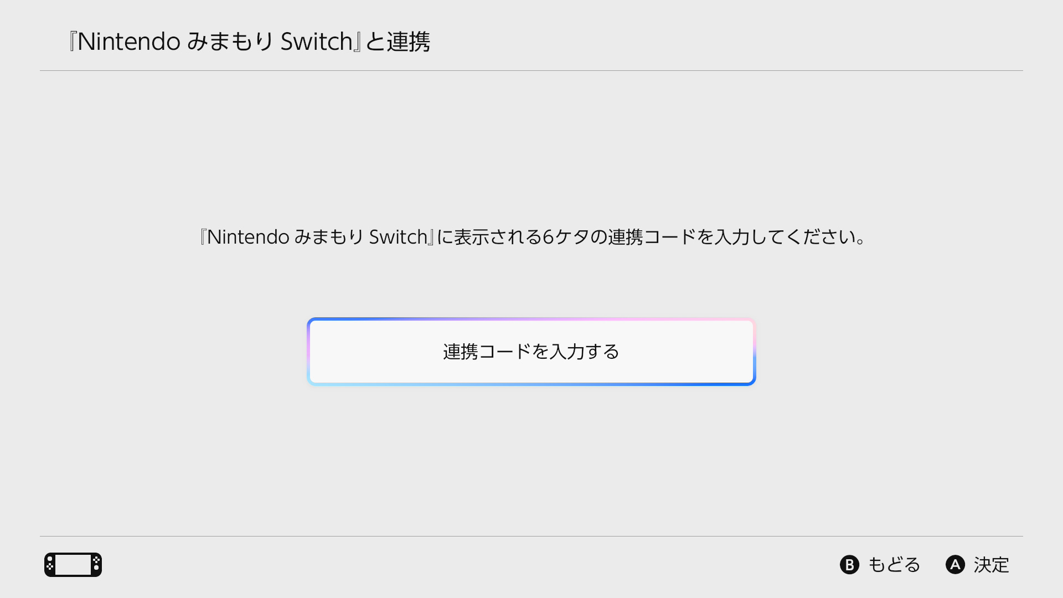The height and width of the screenshot is (598, 1063).
Task: Click 入力する text inside the code button
Action: click(585, 352)
